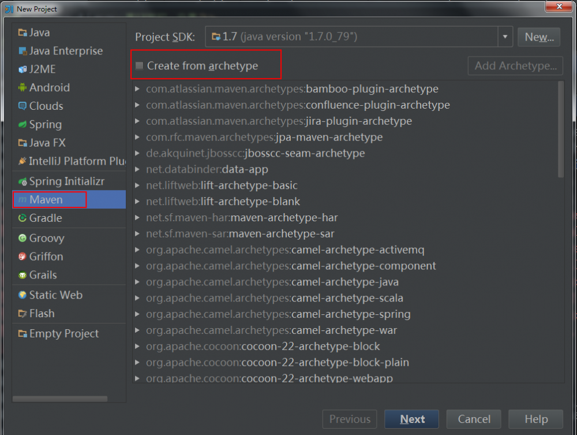Open the Project SDK dropdown
The width and height of the screenshot is (577, 435).
505,37
